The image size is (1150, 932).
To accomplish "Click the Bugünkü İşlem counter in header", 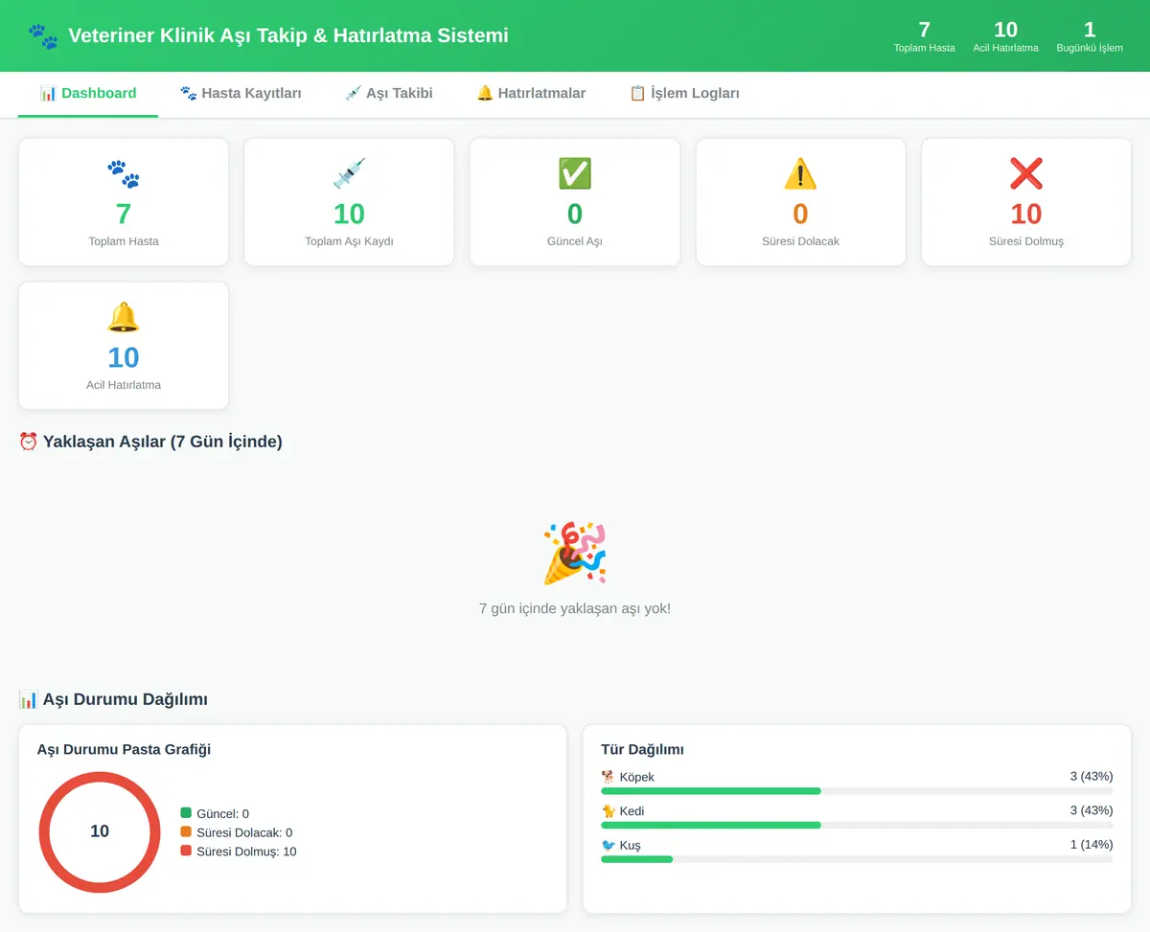I will (x=1090, y=36).
